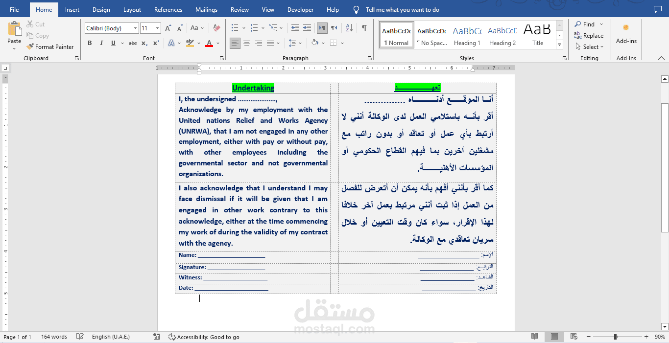
Task: Click the vertical scrollbar thumb
Action: pyautogui.click(x=665, y=168)
